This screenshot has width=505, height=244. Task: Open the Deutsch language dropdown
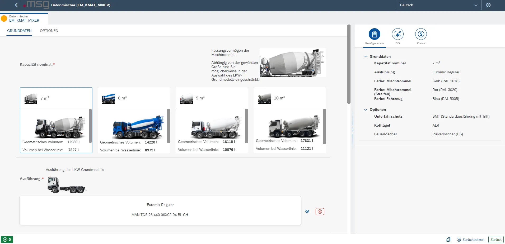(x=439, y=5)
